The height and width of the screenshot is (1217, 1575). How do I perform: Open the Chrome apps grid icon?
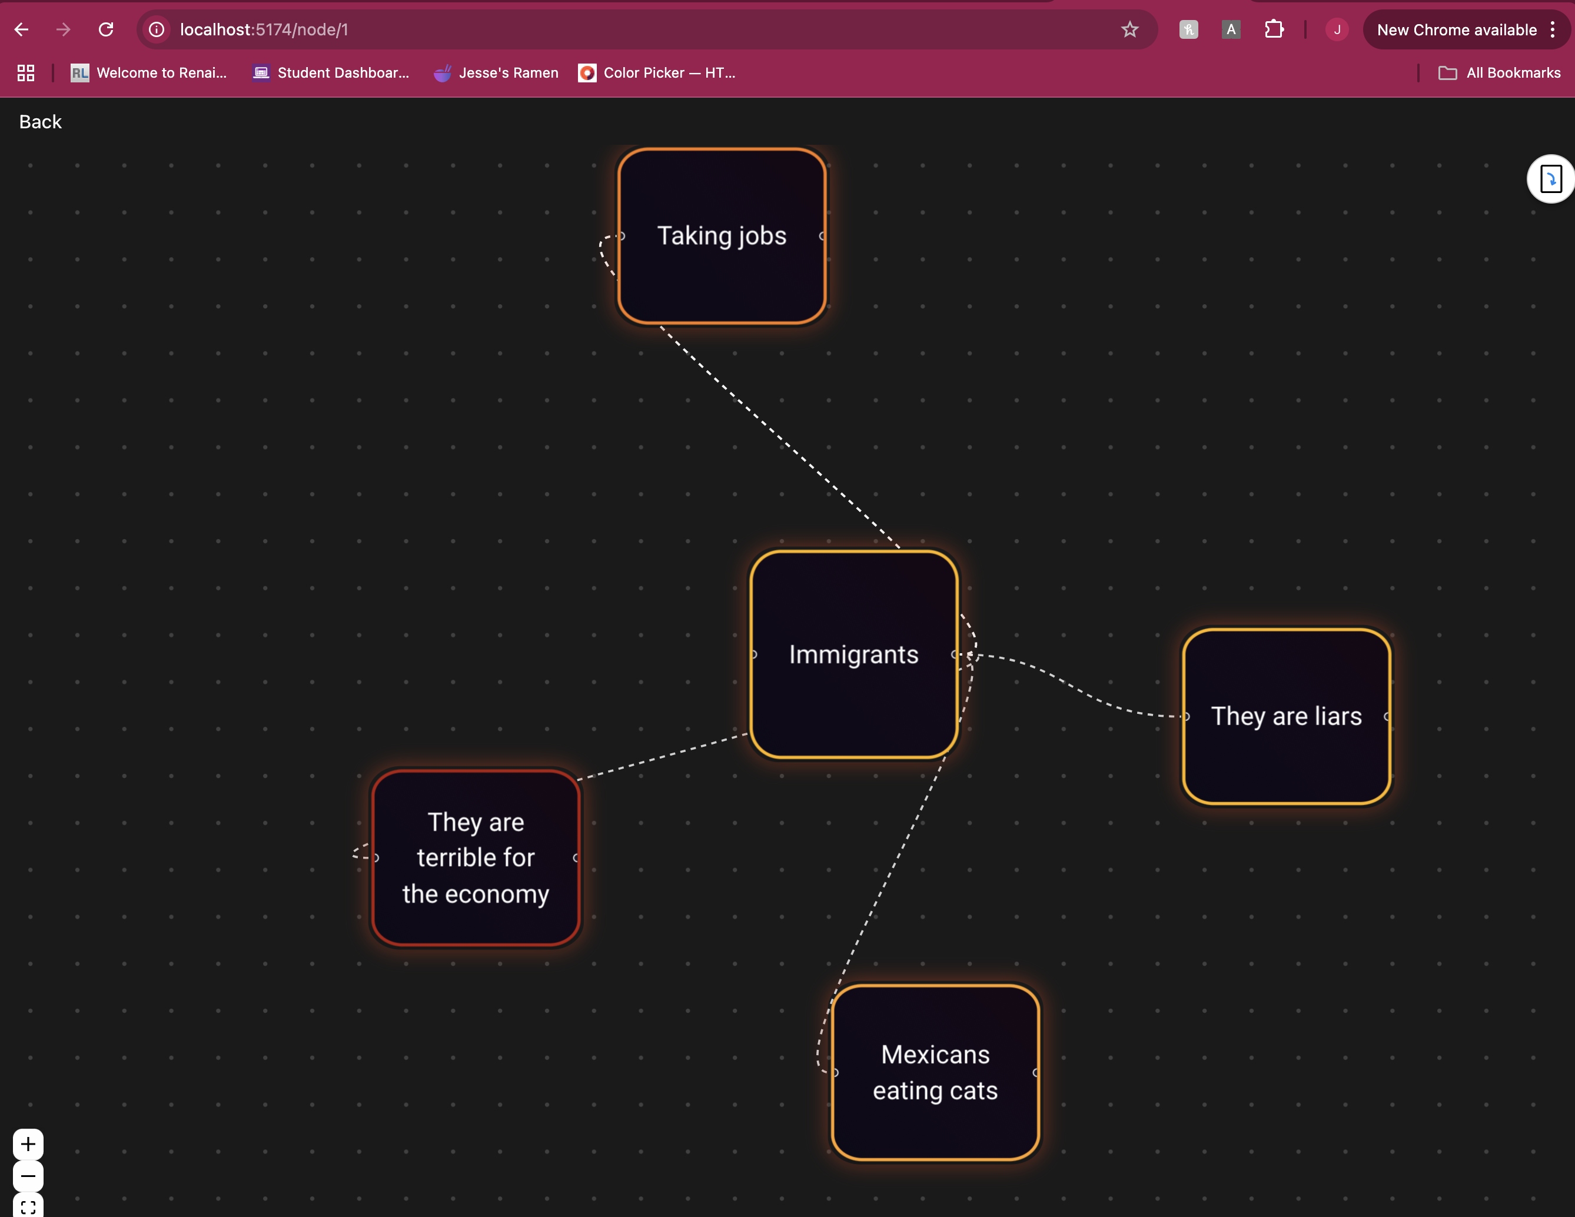(x=26, y=73)
